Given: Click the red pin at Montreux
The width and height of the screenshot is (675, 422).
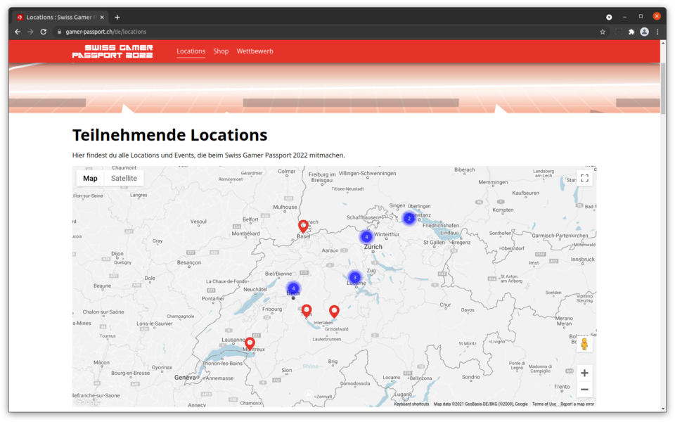Looking at the screenshot, I should tap(250, 343).
